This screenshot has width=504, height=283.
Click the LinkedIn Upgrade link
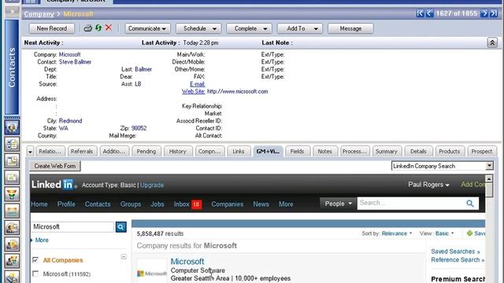tap(152, 186)
